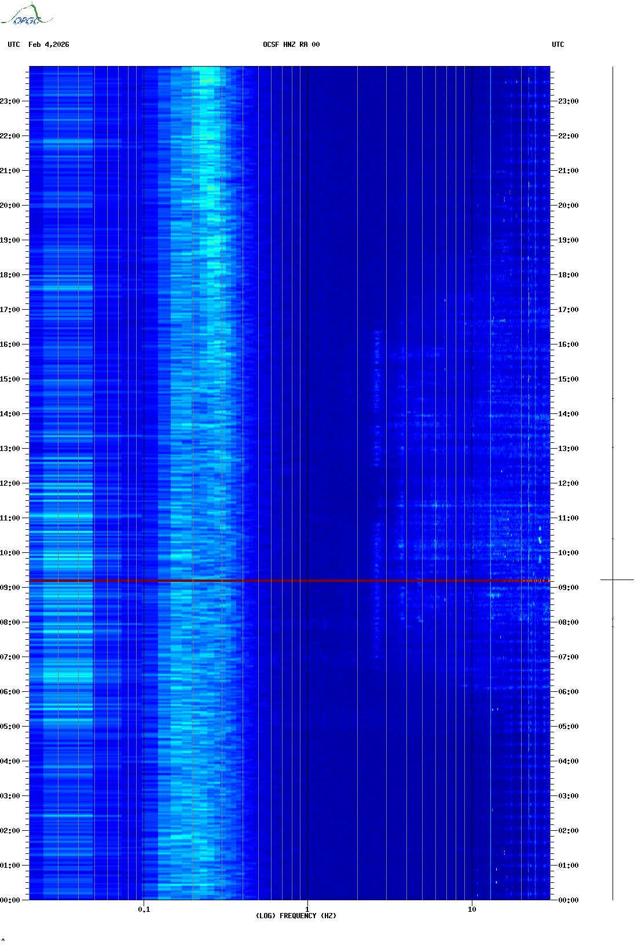Image resolution: width=638 pixels, height=946 pixels.
Task: Click '06:00' on the left time axis
Action: tap(10, 692)
